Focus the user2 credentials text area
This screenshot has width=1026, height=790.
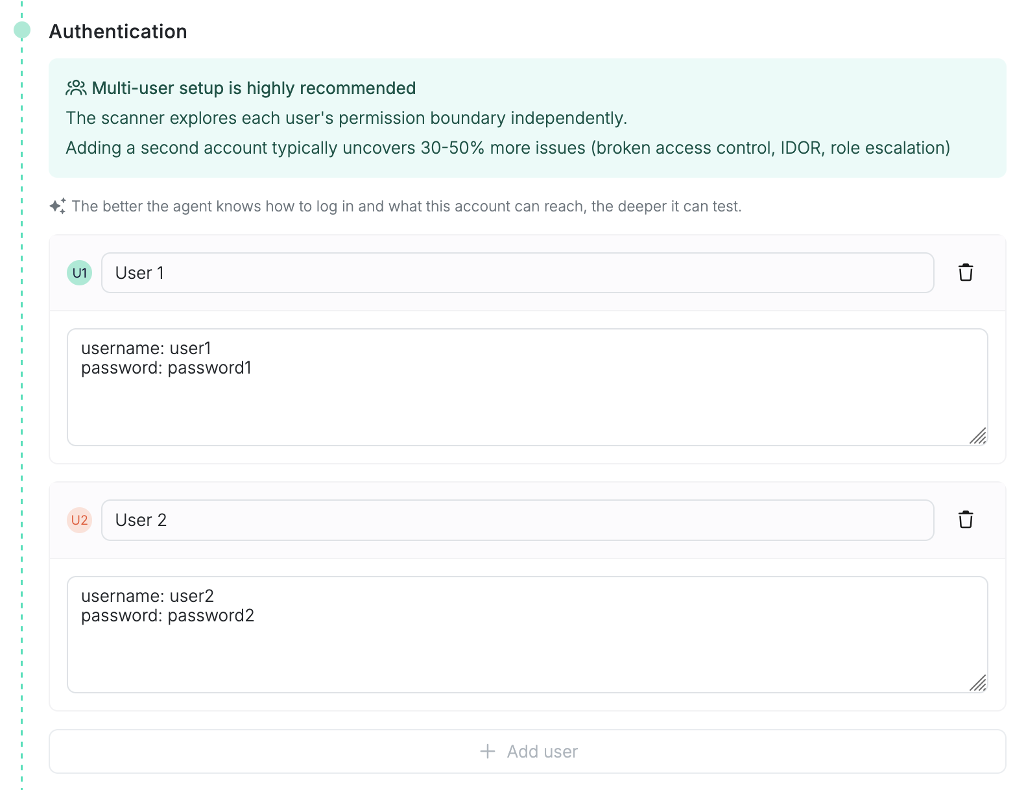point(527,634)
